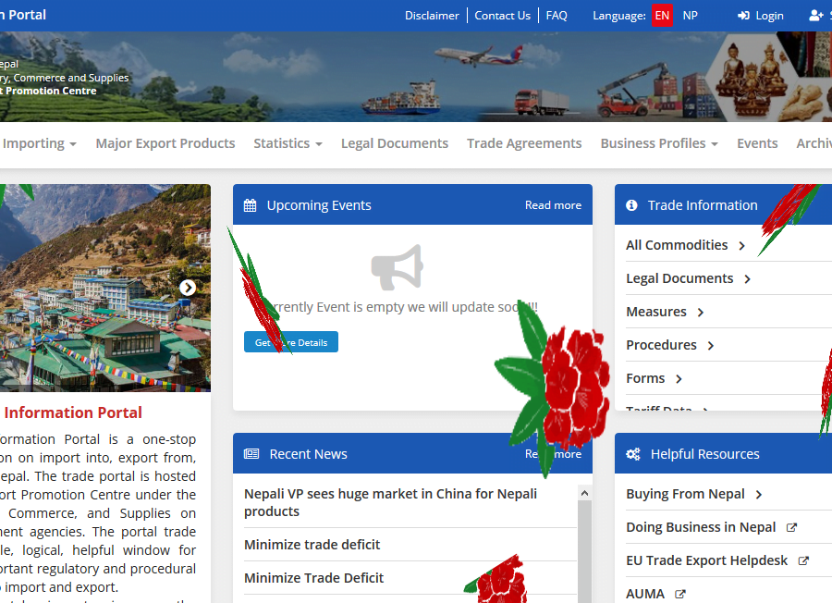
Task: Expand the Importing dropdown menu
Action: [x=39, y=143]
